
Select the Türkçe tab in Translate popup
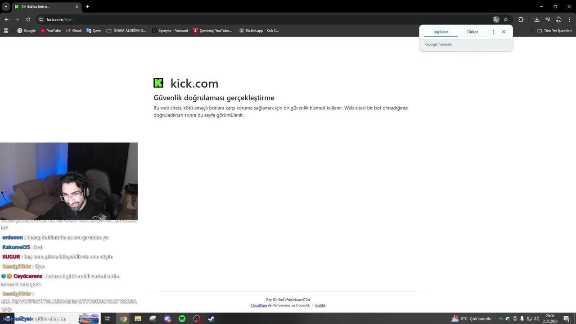472,32
